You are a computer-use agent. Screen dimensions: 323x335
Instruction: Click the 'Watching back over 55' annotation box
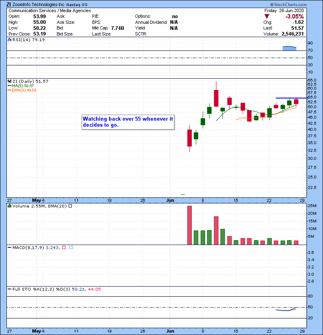128,122
